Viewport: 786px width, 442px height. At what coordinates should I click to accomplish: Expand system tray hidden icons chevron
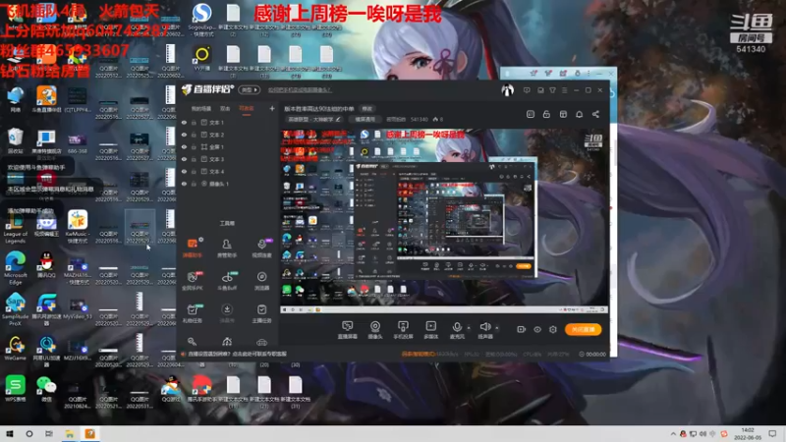coord(673,434)
